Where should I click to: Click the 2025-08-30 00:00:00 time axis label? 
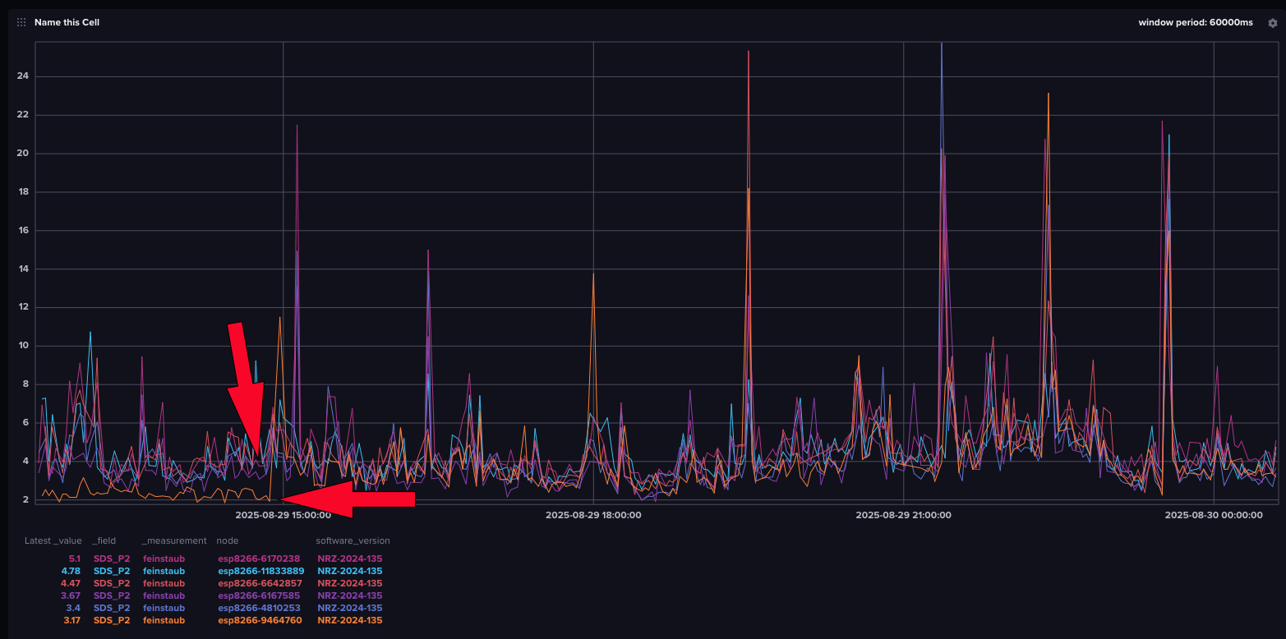1213,515
